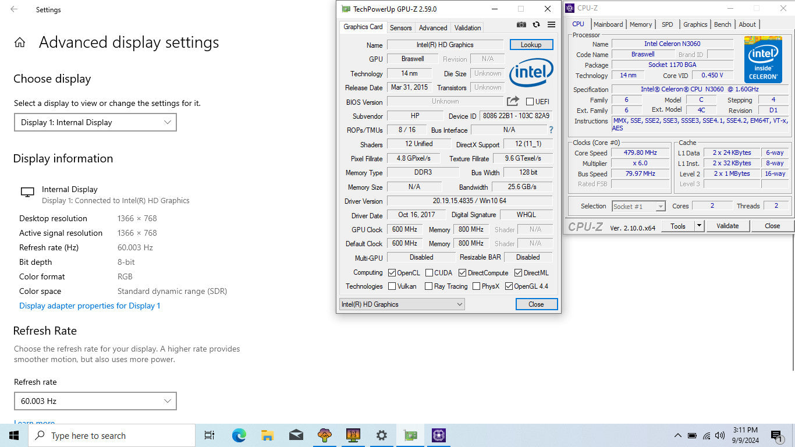The image size is (795, 447).
Task: Click the Driver Version field in GPU-Z
Action: 469,201
